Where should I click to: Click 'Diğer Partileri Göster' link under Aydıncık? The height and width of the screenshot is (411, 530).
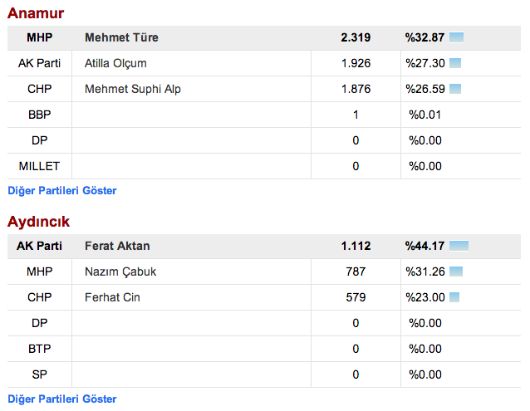[61, 399]
